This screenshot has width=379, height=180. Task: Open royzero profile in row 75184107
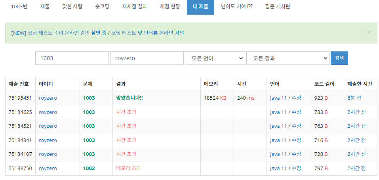pos(48,154)
